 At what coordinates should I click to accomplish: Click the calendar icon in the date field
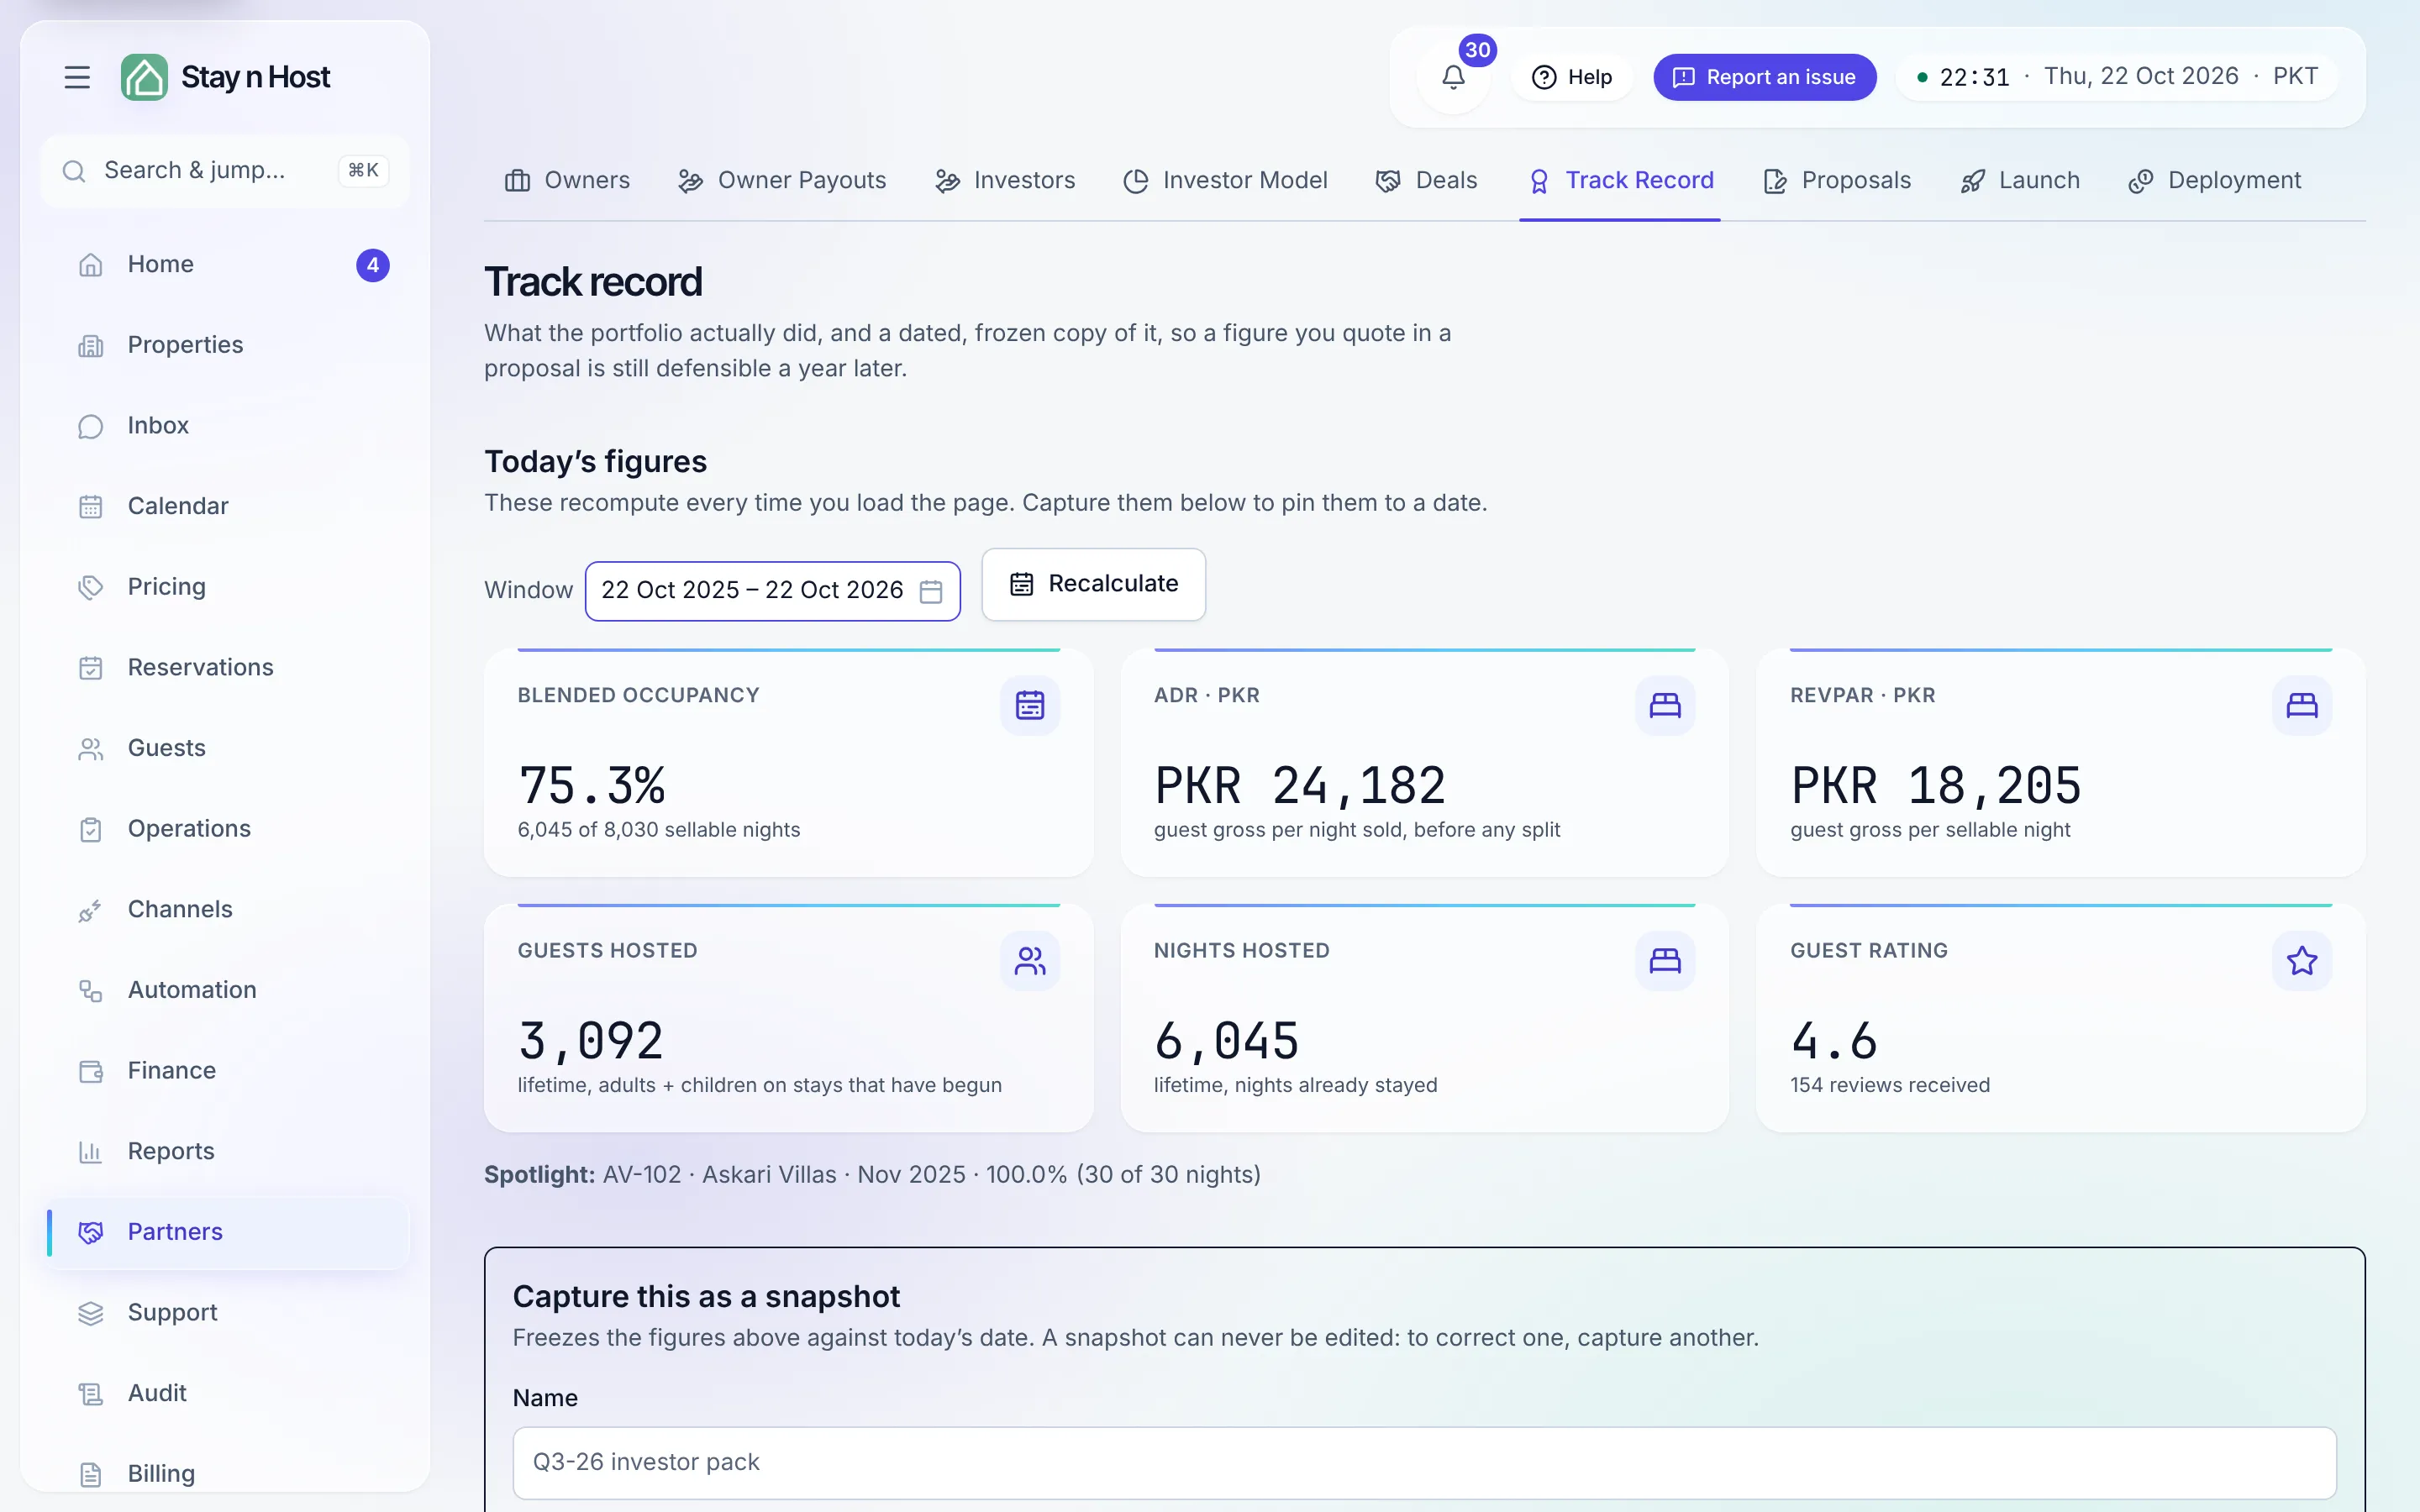(930, 591)
